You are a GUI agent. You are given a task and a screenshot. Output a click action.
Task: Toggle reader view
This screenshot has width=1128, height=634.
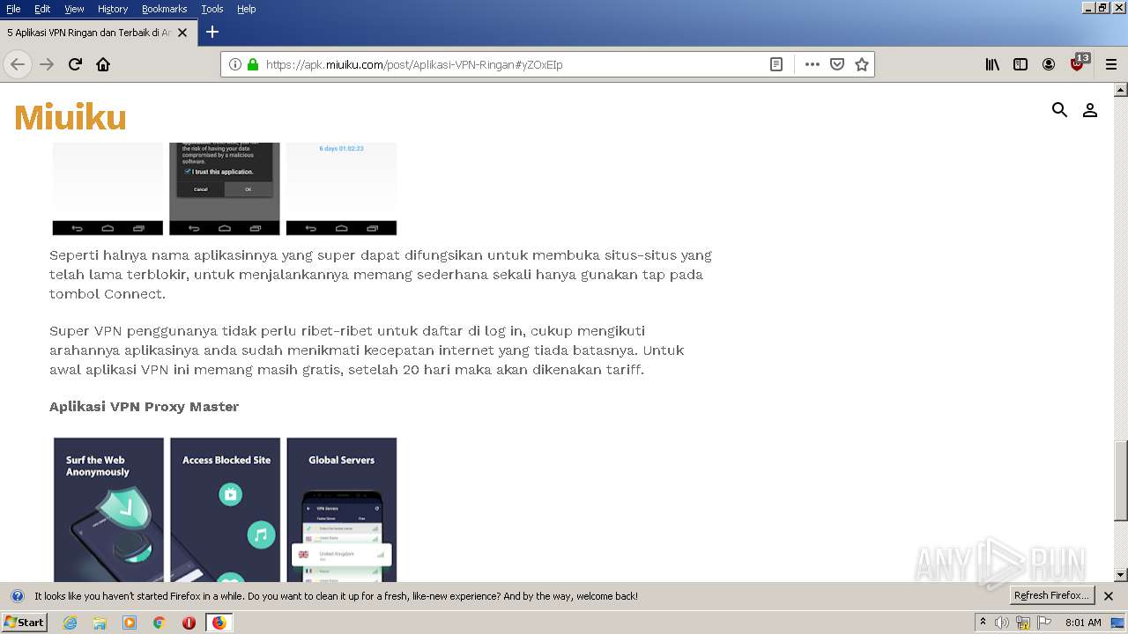coord(776,64)
